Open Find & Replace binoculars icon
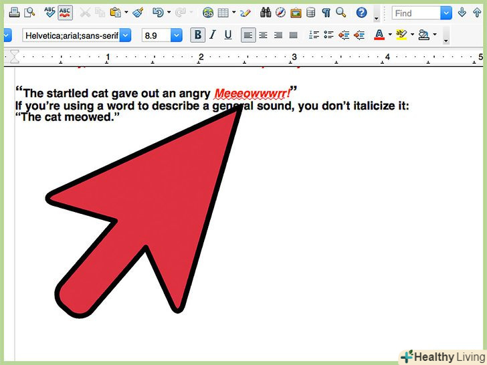Image resolution: width=487 pixels, height=365 pixels. (266, 13)
